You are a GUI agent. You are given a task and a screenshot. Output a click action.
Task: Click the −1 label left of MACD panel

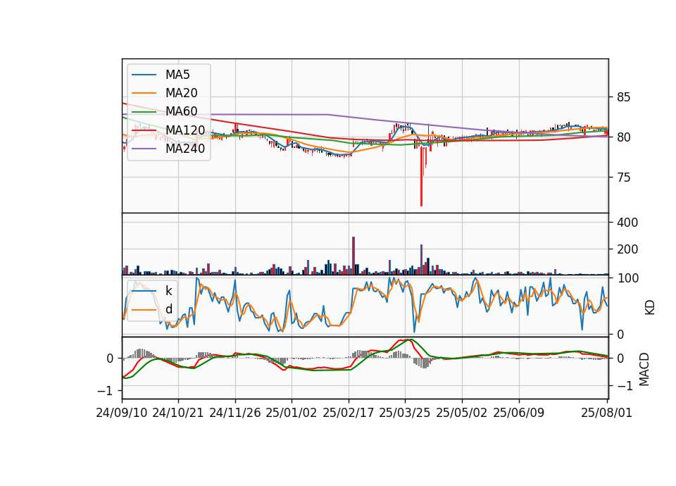pyautogui.click(x=105, y=391)
